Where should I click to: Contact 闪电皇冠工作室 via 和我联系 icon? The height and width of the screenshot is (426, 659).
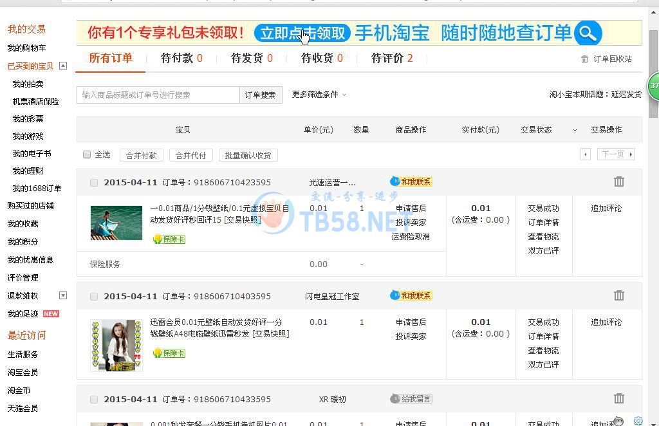pos(411,295)
